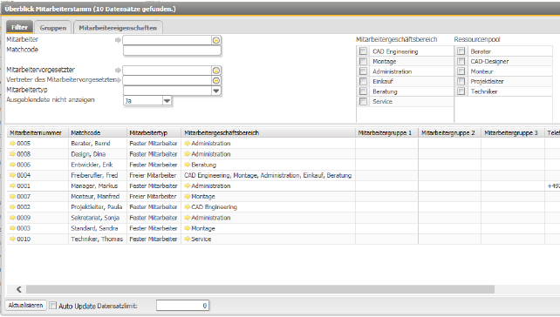Sort by Mitarbeitergruppe 2 column header
The height and width of the screenshot is (317, 560).
449,132
